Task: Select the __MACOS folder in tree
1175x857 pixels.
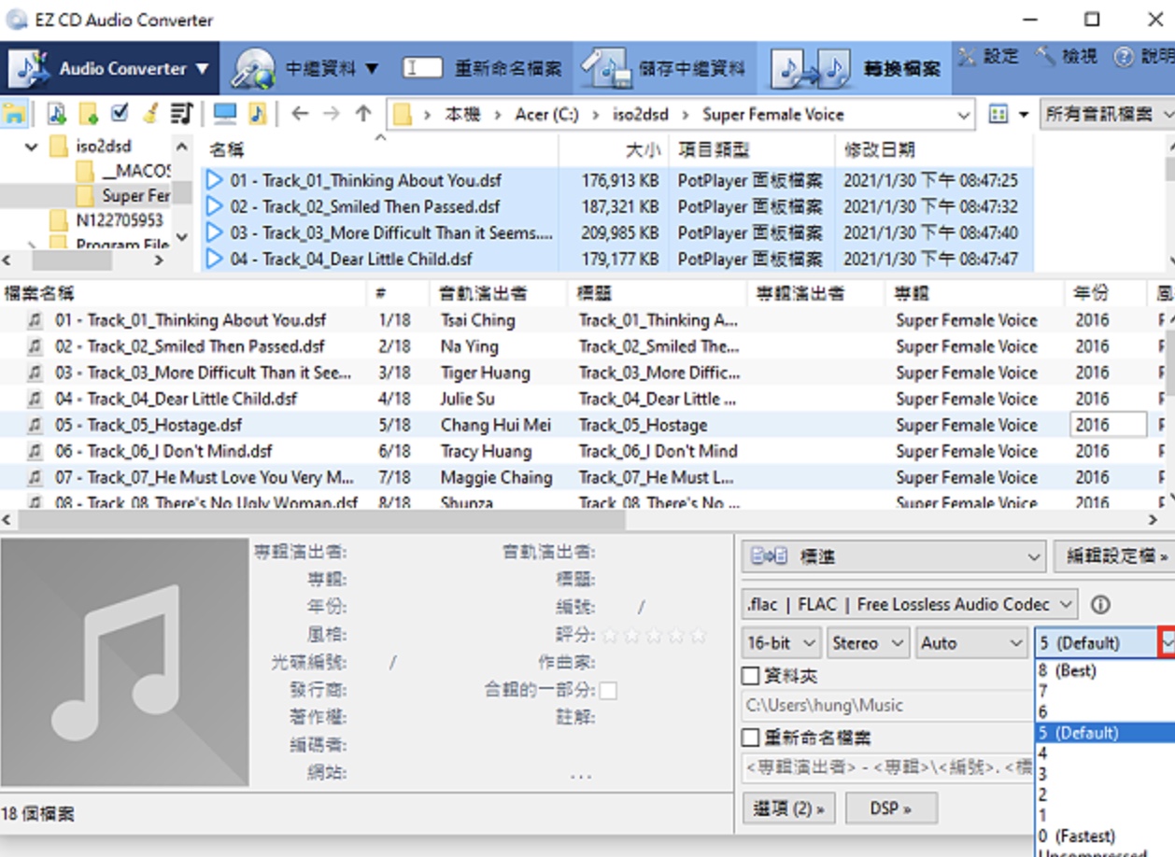Action: tap(123, 171)
